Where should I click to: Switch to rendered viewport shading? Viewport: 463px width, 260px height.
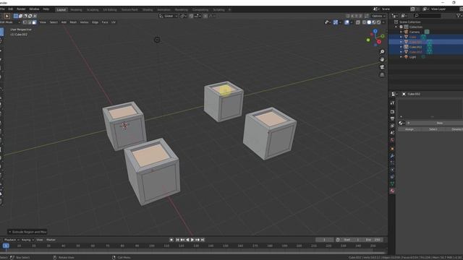pos(378,22)
